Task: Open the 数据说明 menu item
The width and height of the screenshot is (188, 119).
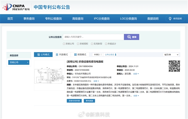Action: click(x=153, y=19)
